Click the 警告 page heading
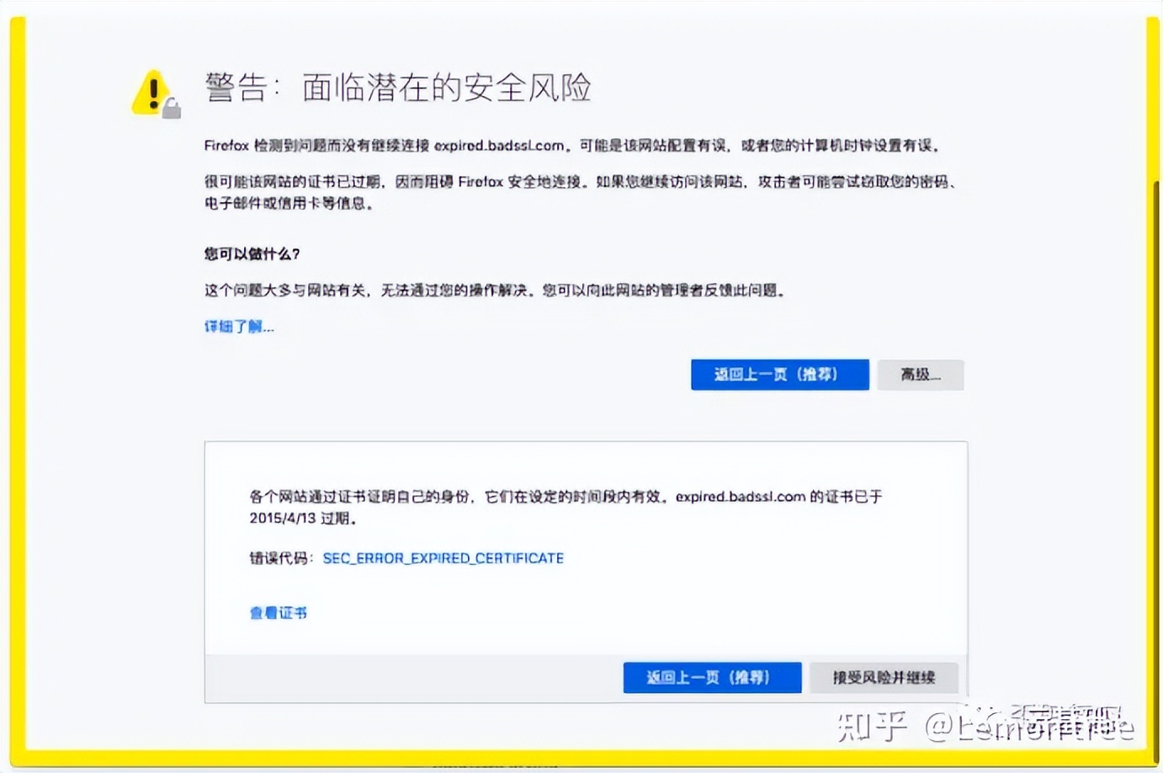1163x773 pixels. pyautogui.click(x=396, y=86)
